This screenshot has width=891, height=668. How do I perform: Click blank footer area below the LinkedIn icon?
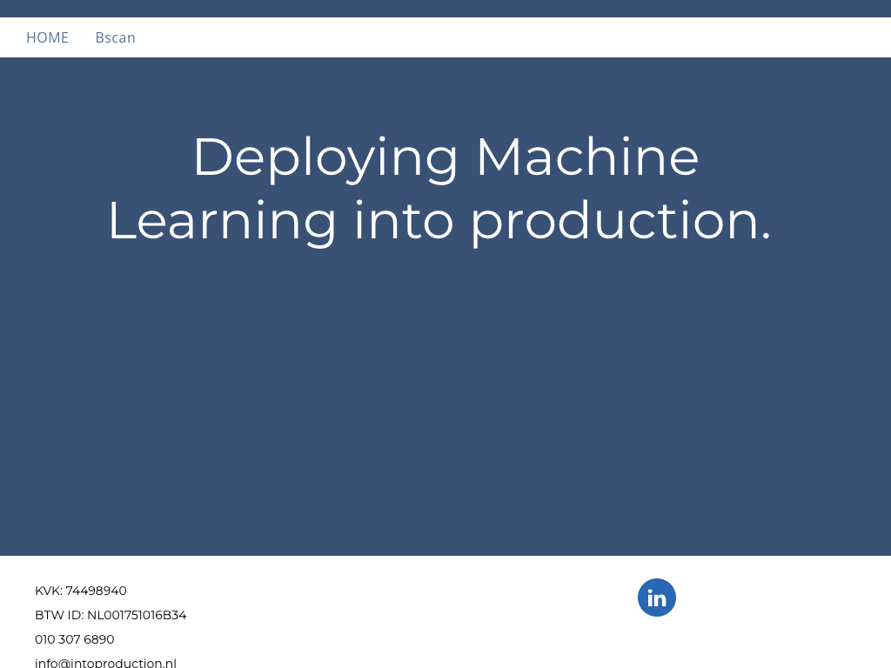657,648
